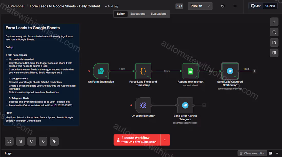Expand the Publish dropdown arrow
Image resolution: width=282 pixels, height=157 pixels.
209,6
